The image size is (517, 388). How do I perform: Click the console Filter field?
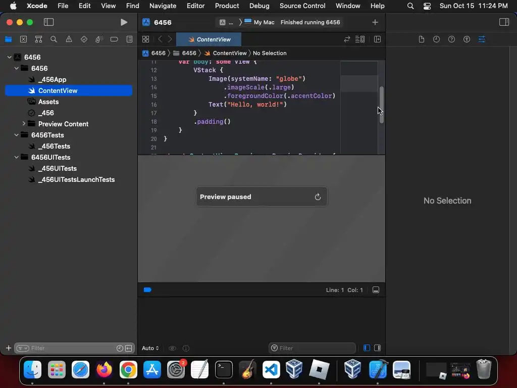pos(313,348)
